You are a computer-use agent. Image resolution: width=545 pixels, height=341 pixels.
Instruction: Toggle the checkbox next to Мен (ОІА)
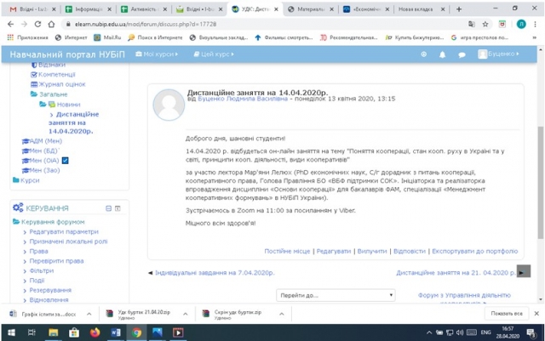point(65,161)
